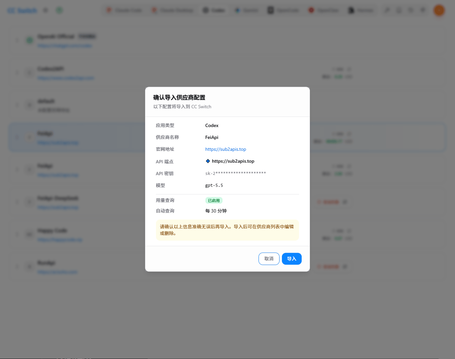Click the green circular icon near app title
455x359 pixels.
click(59, 10)
